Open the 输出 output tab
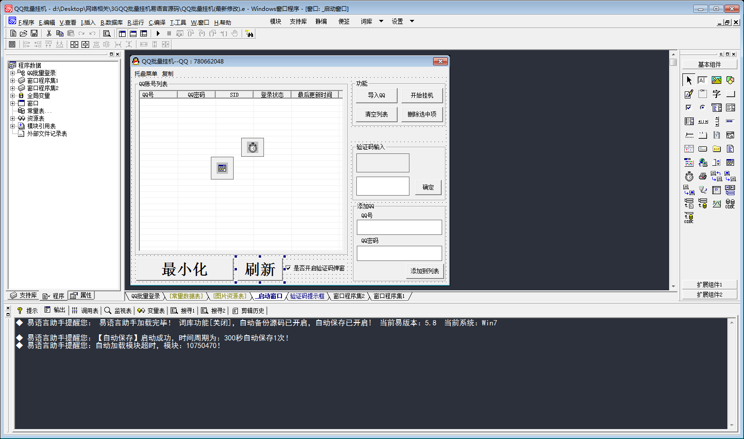The height and width of the screenshot is (439, 744). click(55, 310)
